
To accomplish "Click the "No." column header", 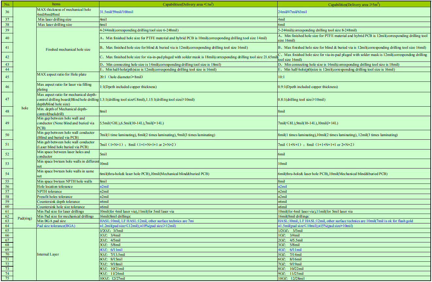I will [x=7, y=4].
